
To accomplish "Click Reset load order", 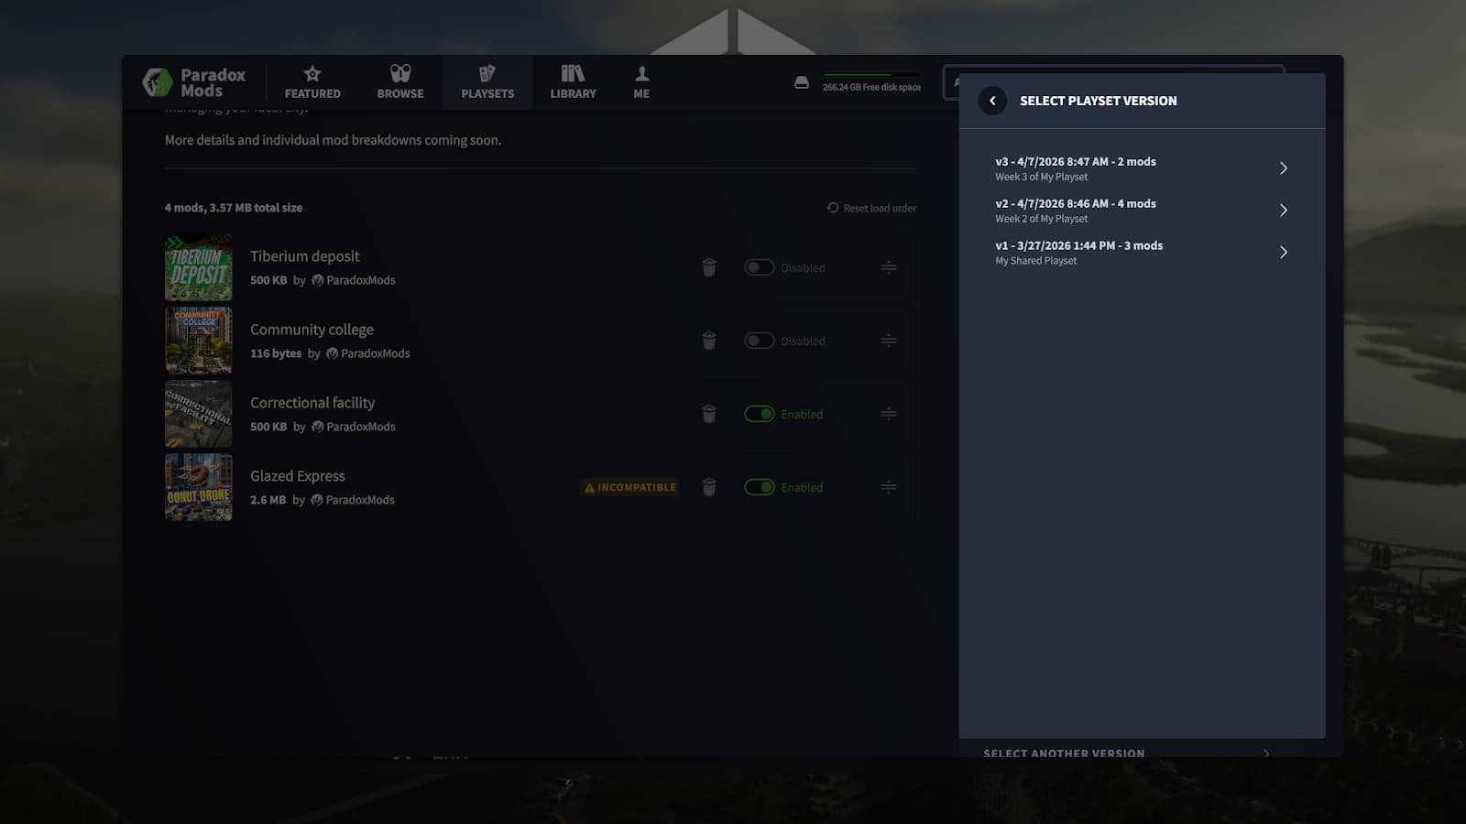I will (x=871, y=208).
